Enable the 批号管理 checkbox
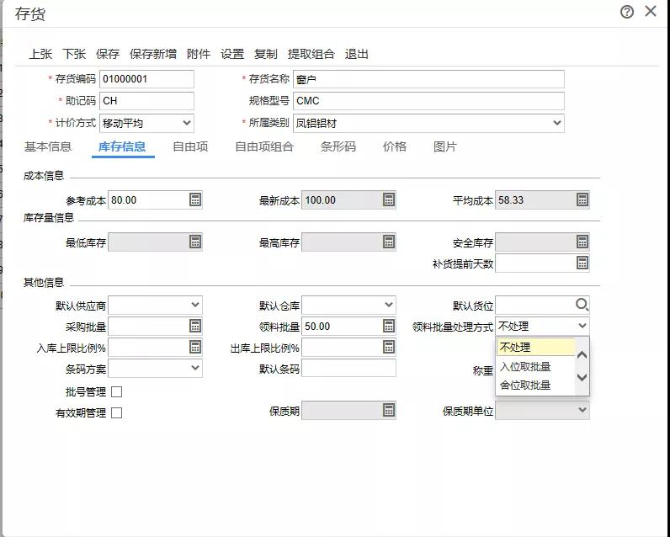 pyautogui.click(x=116, y=391)
